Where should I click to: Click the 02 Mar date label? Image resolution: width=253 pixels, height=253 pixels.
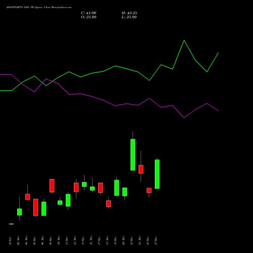point(18,240)
